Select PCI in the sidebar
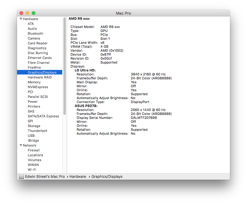The width and height of the screenshot is (247, 204). [x=30, y=92]
